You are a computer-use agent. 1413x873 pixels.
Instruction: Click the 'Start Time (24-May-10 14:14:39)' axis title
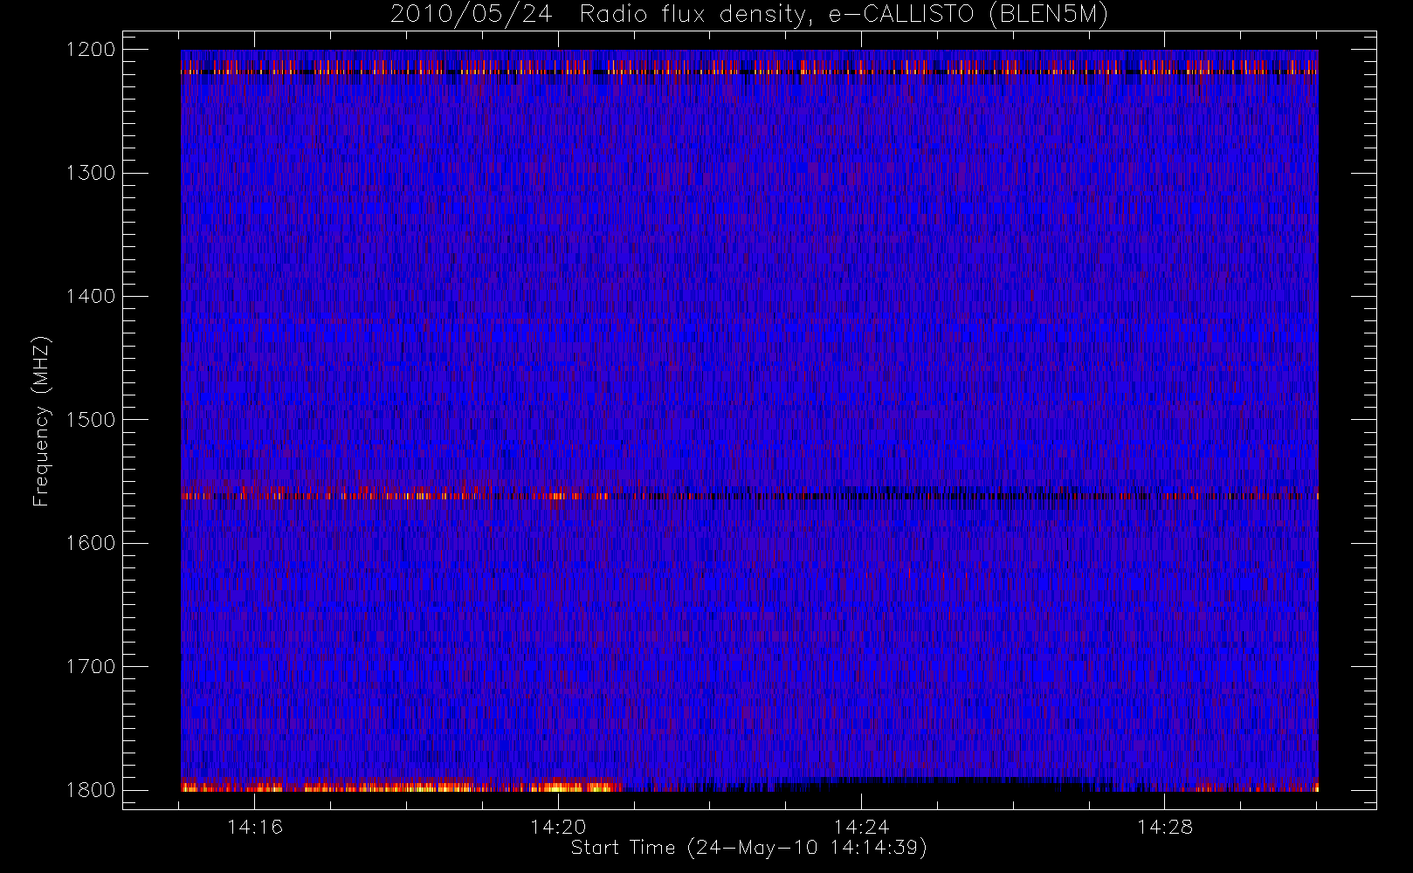coord(749,848)
